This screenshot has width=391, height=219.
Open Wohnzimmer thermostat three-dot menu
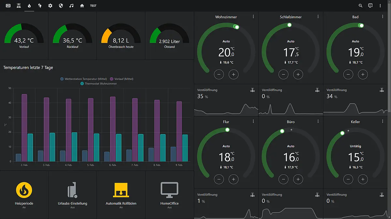[x=253, y=17]
